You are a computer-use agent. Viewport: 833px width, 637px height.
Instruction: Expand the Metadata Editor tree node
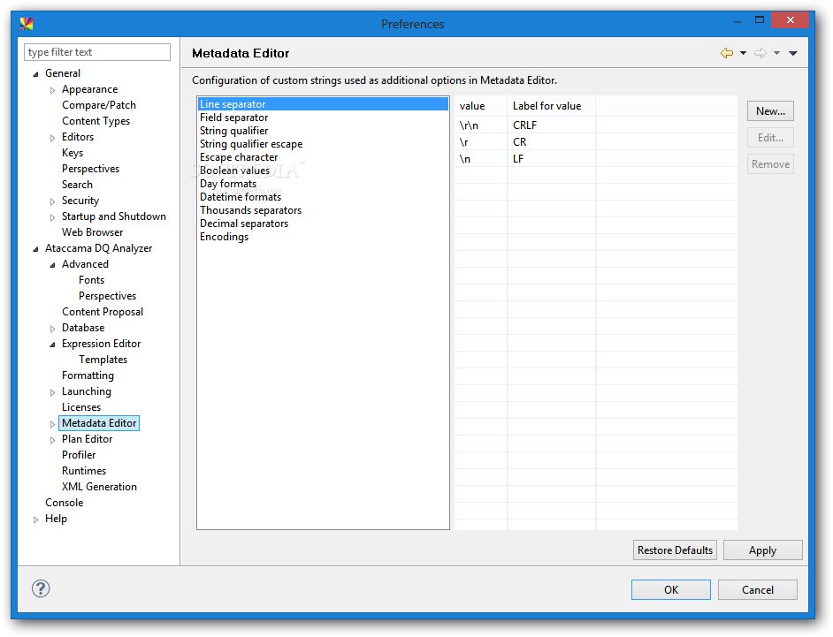click(52, 425)
